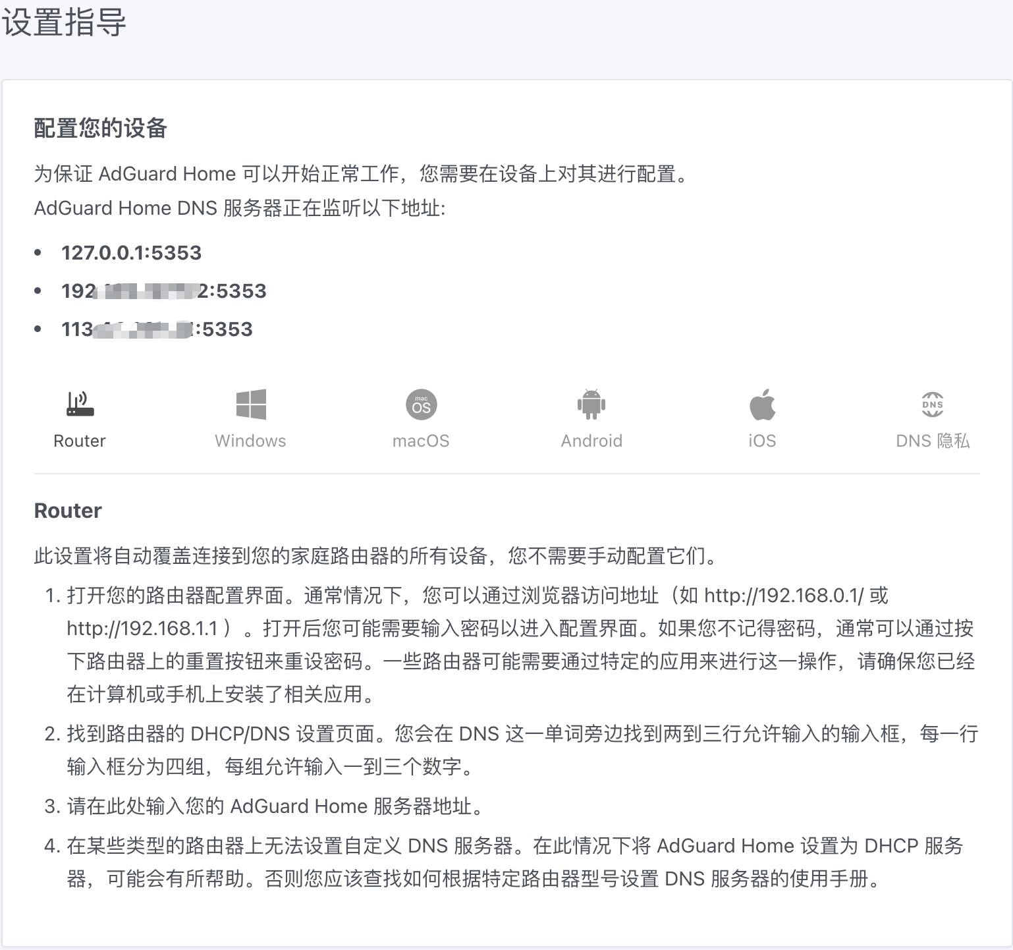The image size is (1013, 950).
Task: Click the 设置指导 page title
Action: tap(63, 22)
